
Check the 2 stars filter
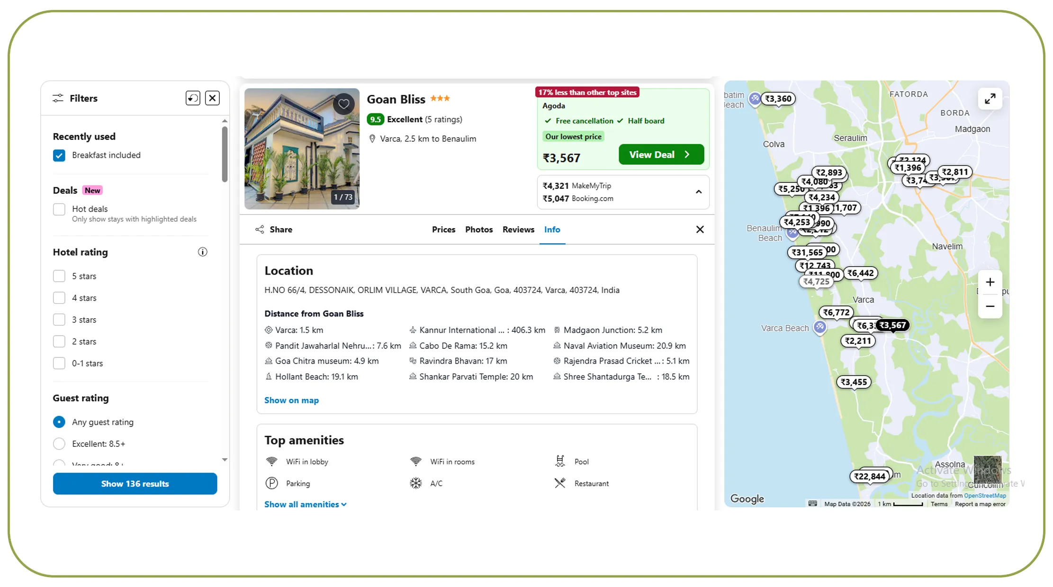point(59,341)
